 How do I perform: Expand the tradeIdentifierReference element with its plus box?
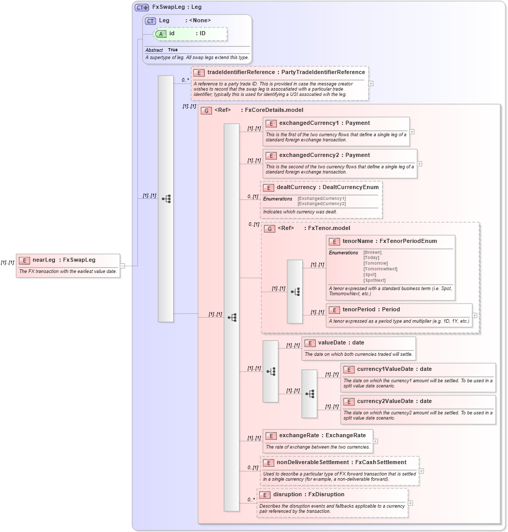point(370,83)
